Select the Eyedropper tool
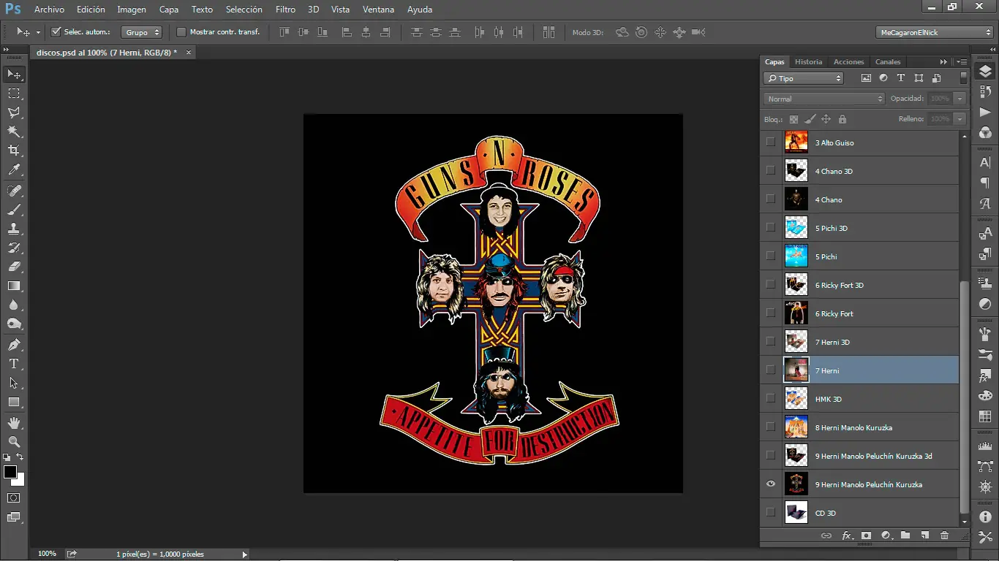This screenshot has width=999, height=561. tap(14, 169)
